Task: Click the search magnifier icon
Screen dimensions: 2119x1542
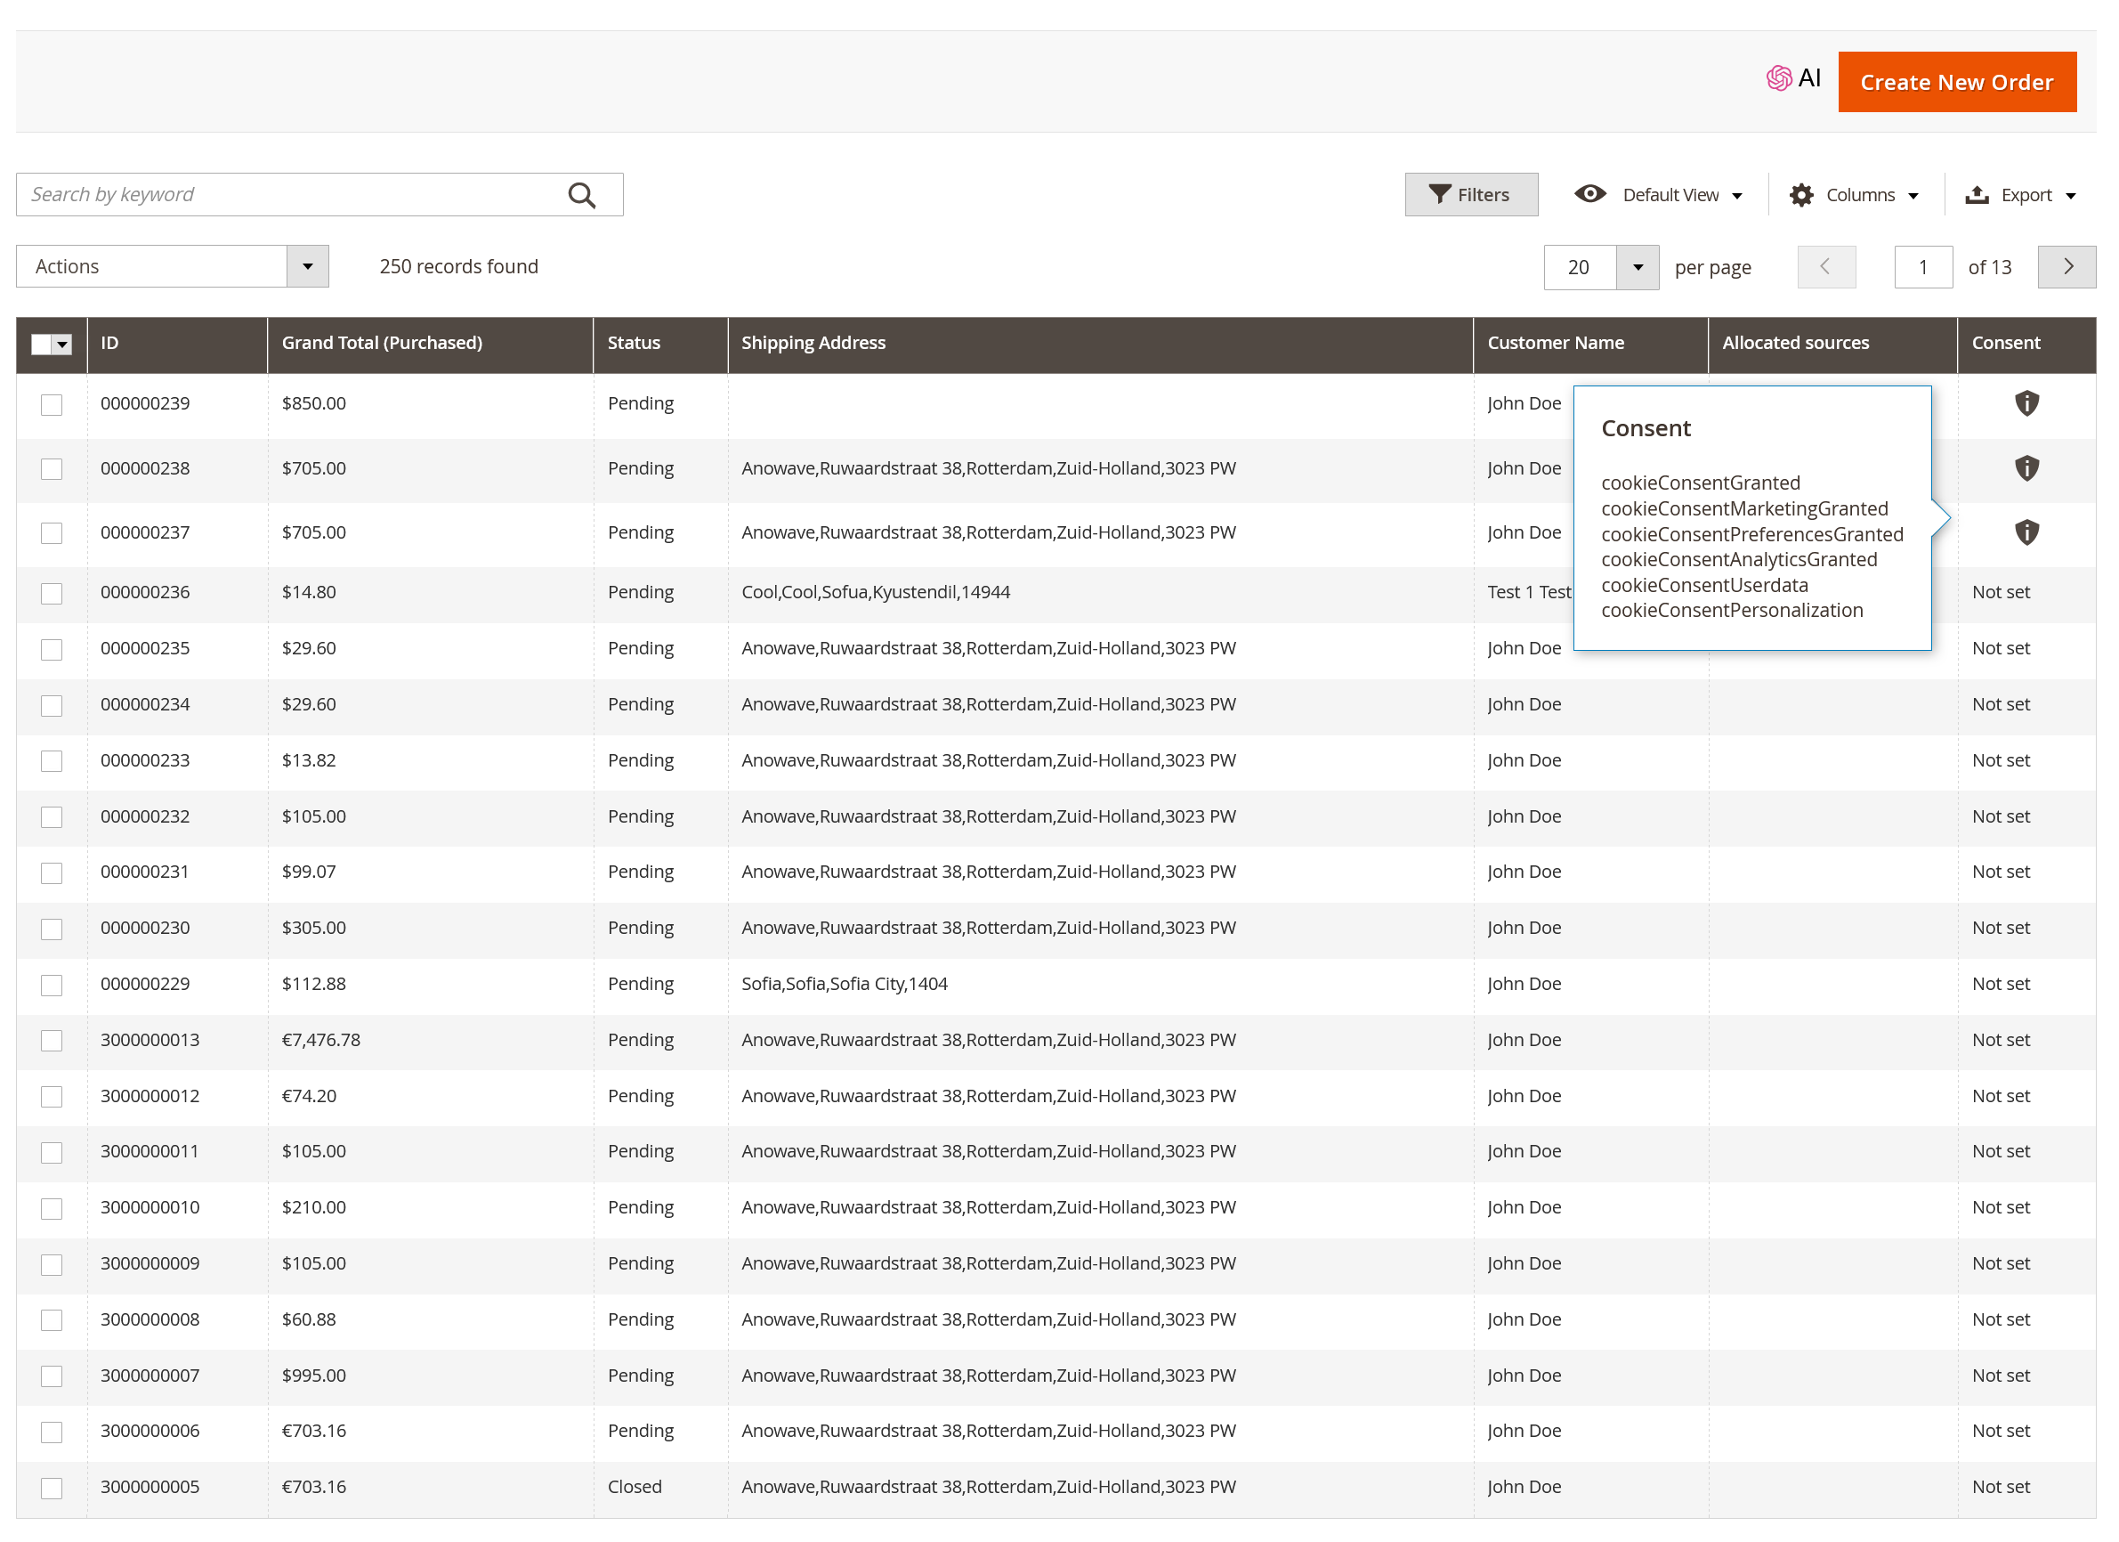Action: pos(581,194)
